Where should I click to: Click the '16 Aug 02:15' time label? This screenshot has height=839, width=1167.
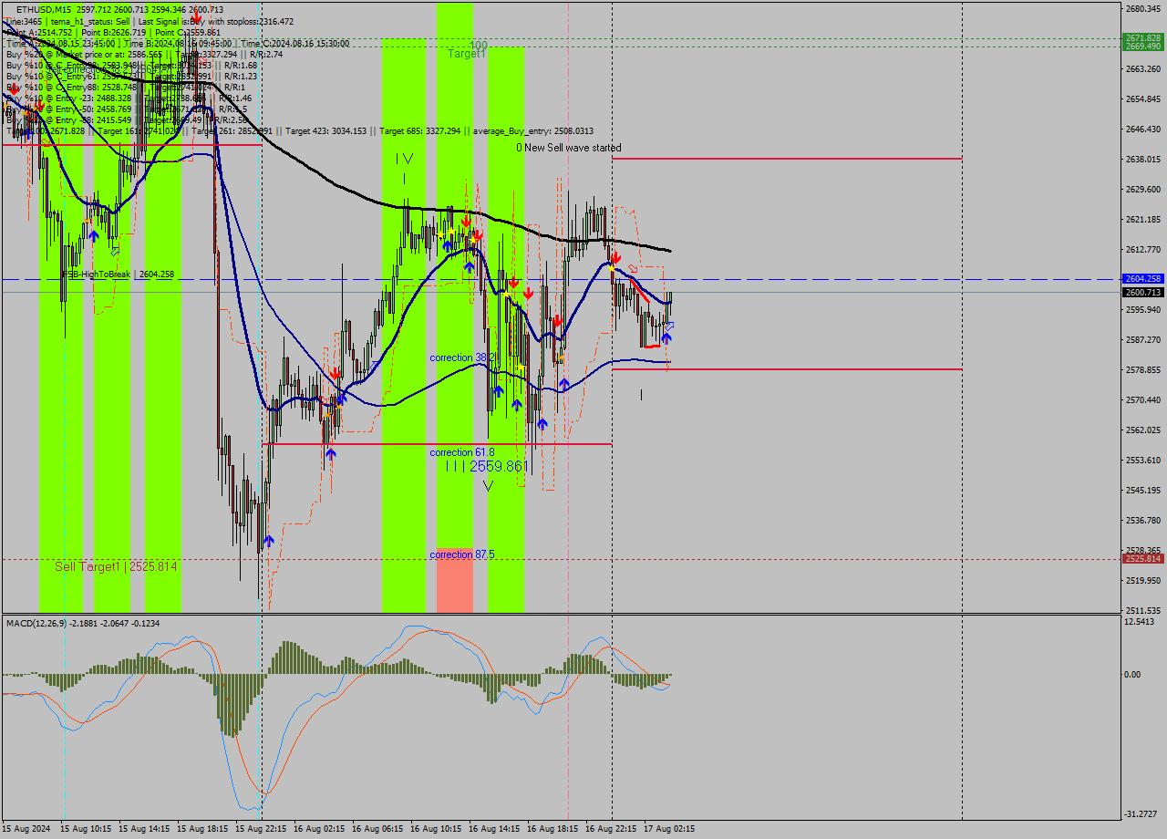320,829
